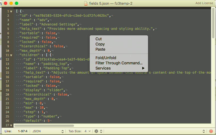Collapse the children fold at line 11
Screen dimensions: 216x135
[11, 55]
